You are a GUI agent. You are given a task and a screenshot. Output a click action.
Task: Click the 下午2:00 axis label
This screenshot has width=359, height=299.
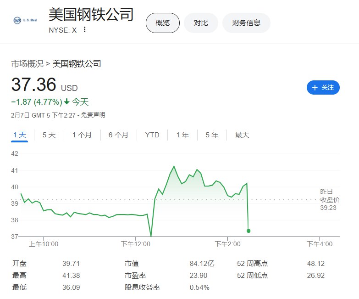tap(227, 244)
